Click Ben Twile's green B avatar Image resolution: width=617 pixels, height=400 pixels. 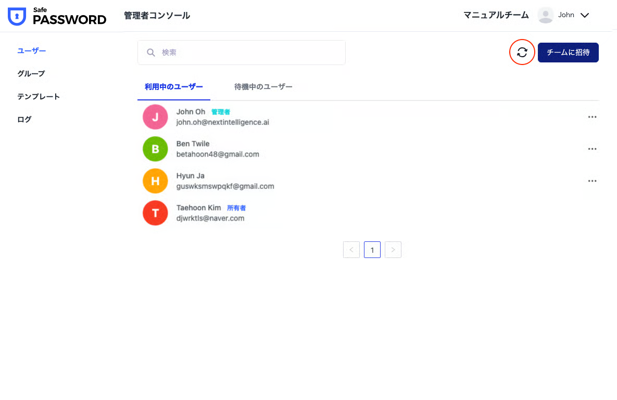(x=155, y=149)
